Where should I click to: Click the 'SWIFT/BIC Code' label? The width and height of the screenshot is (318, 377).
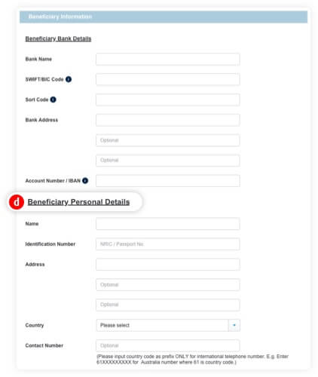tap(44, 79)
